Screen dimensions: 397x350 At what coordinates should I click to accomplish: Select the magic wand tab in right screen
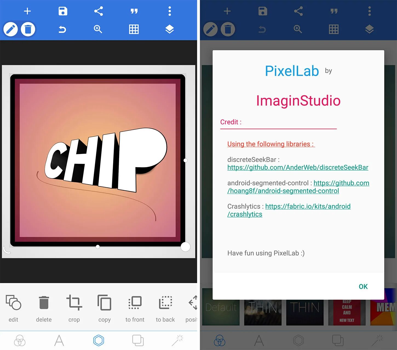[x=377, y=341]
